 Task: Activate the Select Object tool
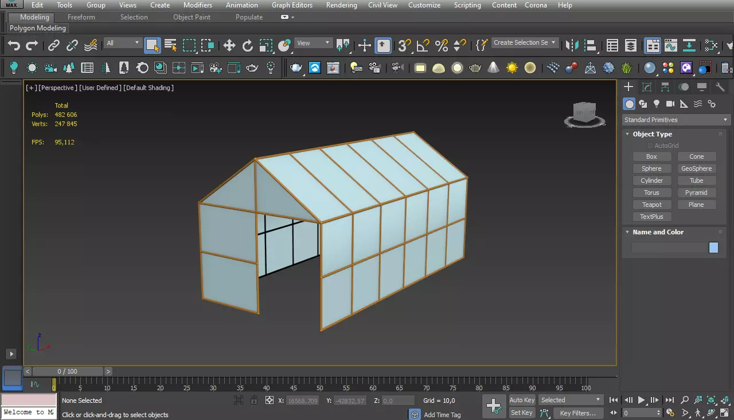153,45
